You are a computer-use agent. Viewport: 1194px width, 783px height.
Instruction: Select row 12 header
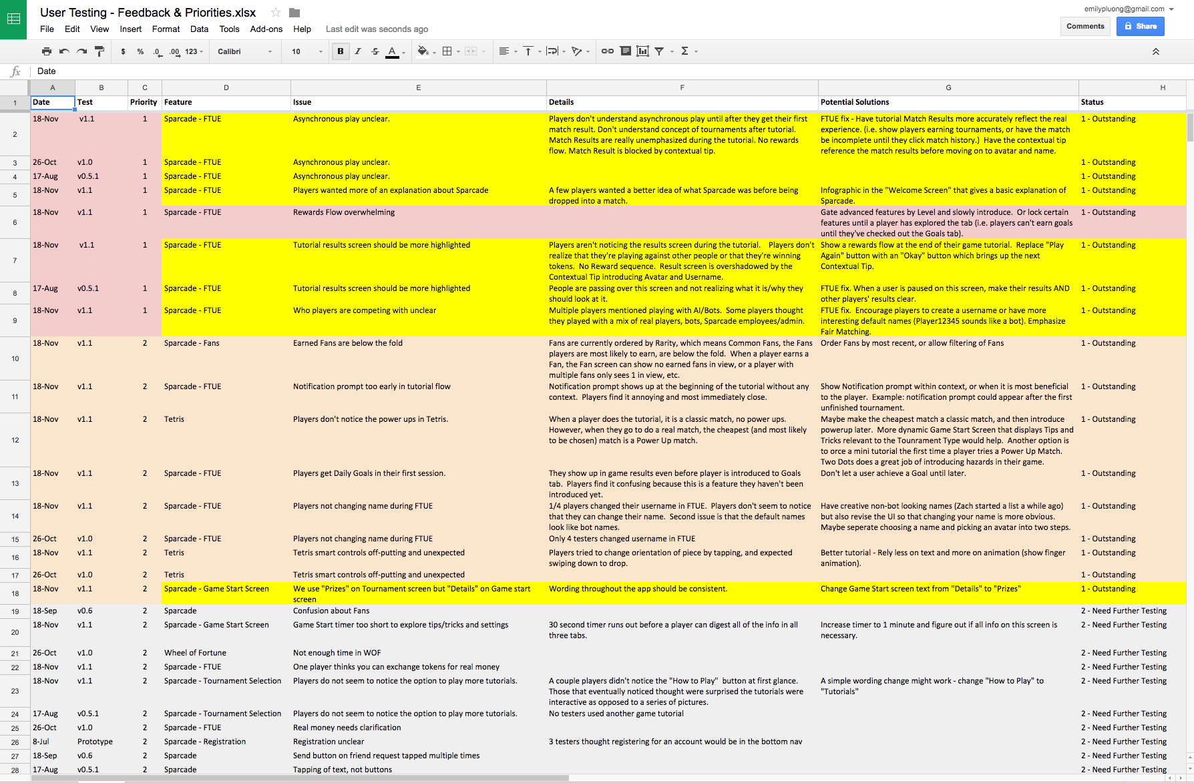pyautogui.click(x=15, y=441)
